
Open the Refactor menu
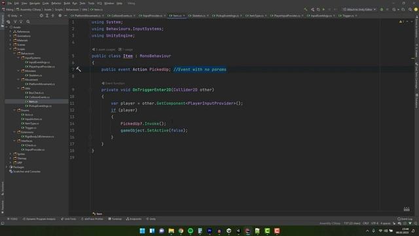(x=56, y=3)
